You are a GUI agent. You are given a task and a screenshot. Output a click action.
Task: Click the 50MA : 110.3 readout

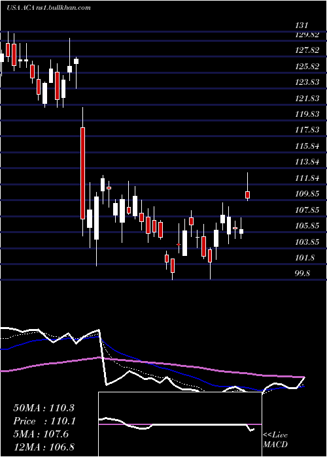click(44, 408)
